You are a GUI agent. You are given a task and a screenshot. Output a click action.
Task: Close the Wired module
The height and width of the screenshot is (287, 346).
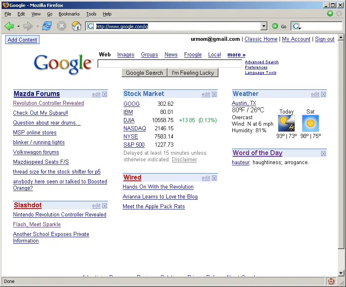pyautogui.click(x=214, y=178)
